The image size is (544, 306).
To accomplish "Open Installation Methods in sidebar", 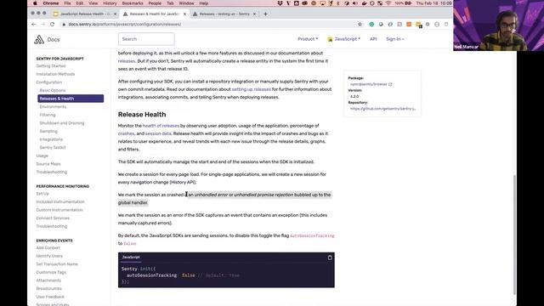I will [55, 74].
